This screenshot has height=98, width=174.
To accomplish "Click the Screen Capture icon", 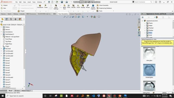I will pos(93,7).
